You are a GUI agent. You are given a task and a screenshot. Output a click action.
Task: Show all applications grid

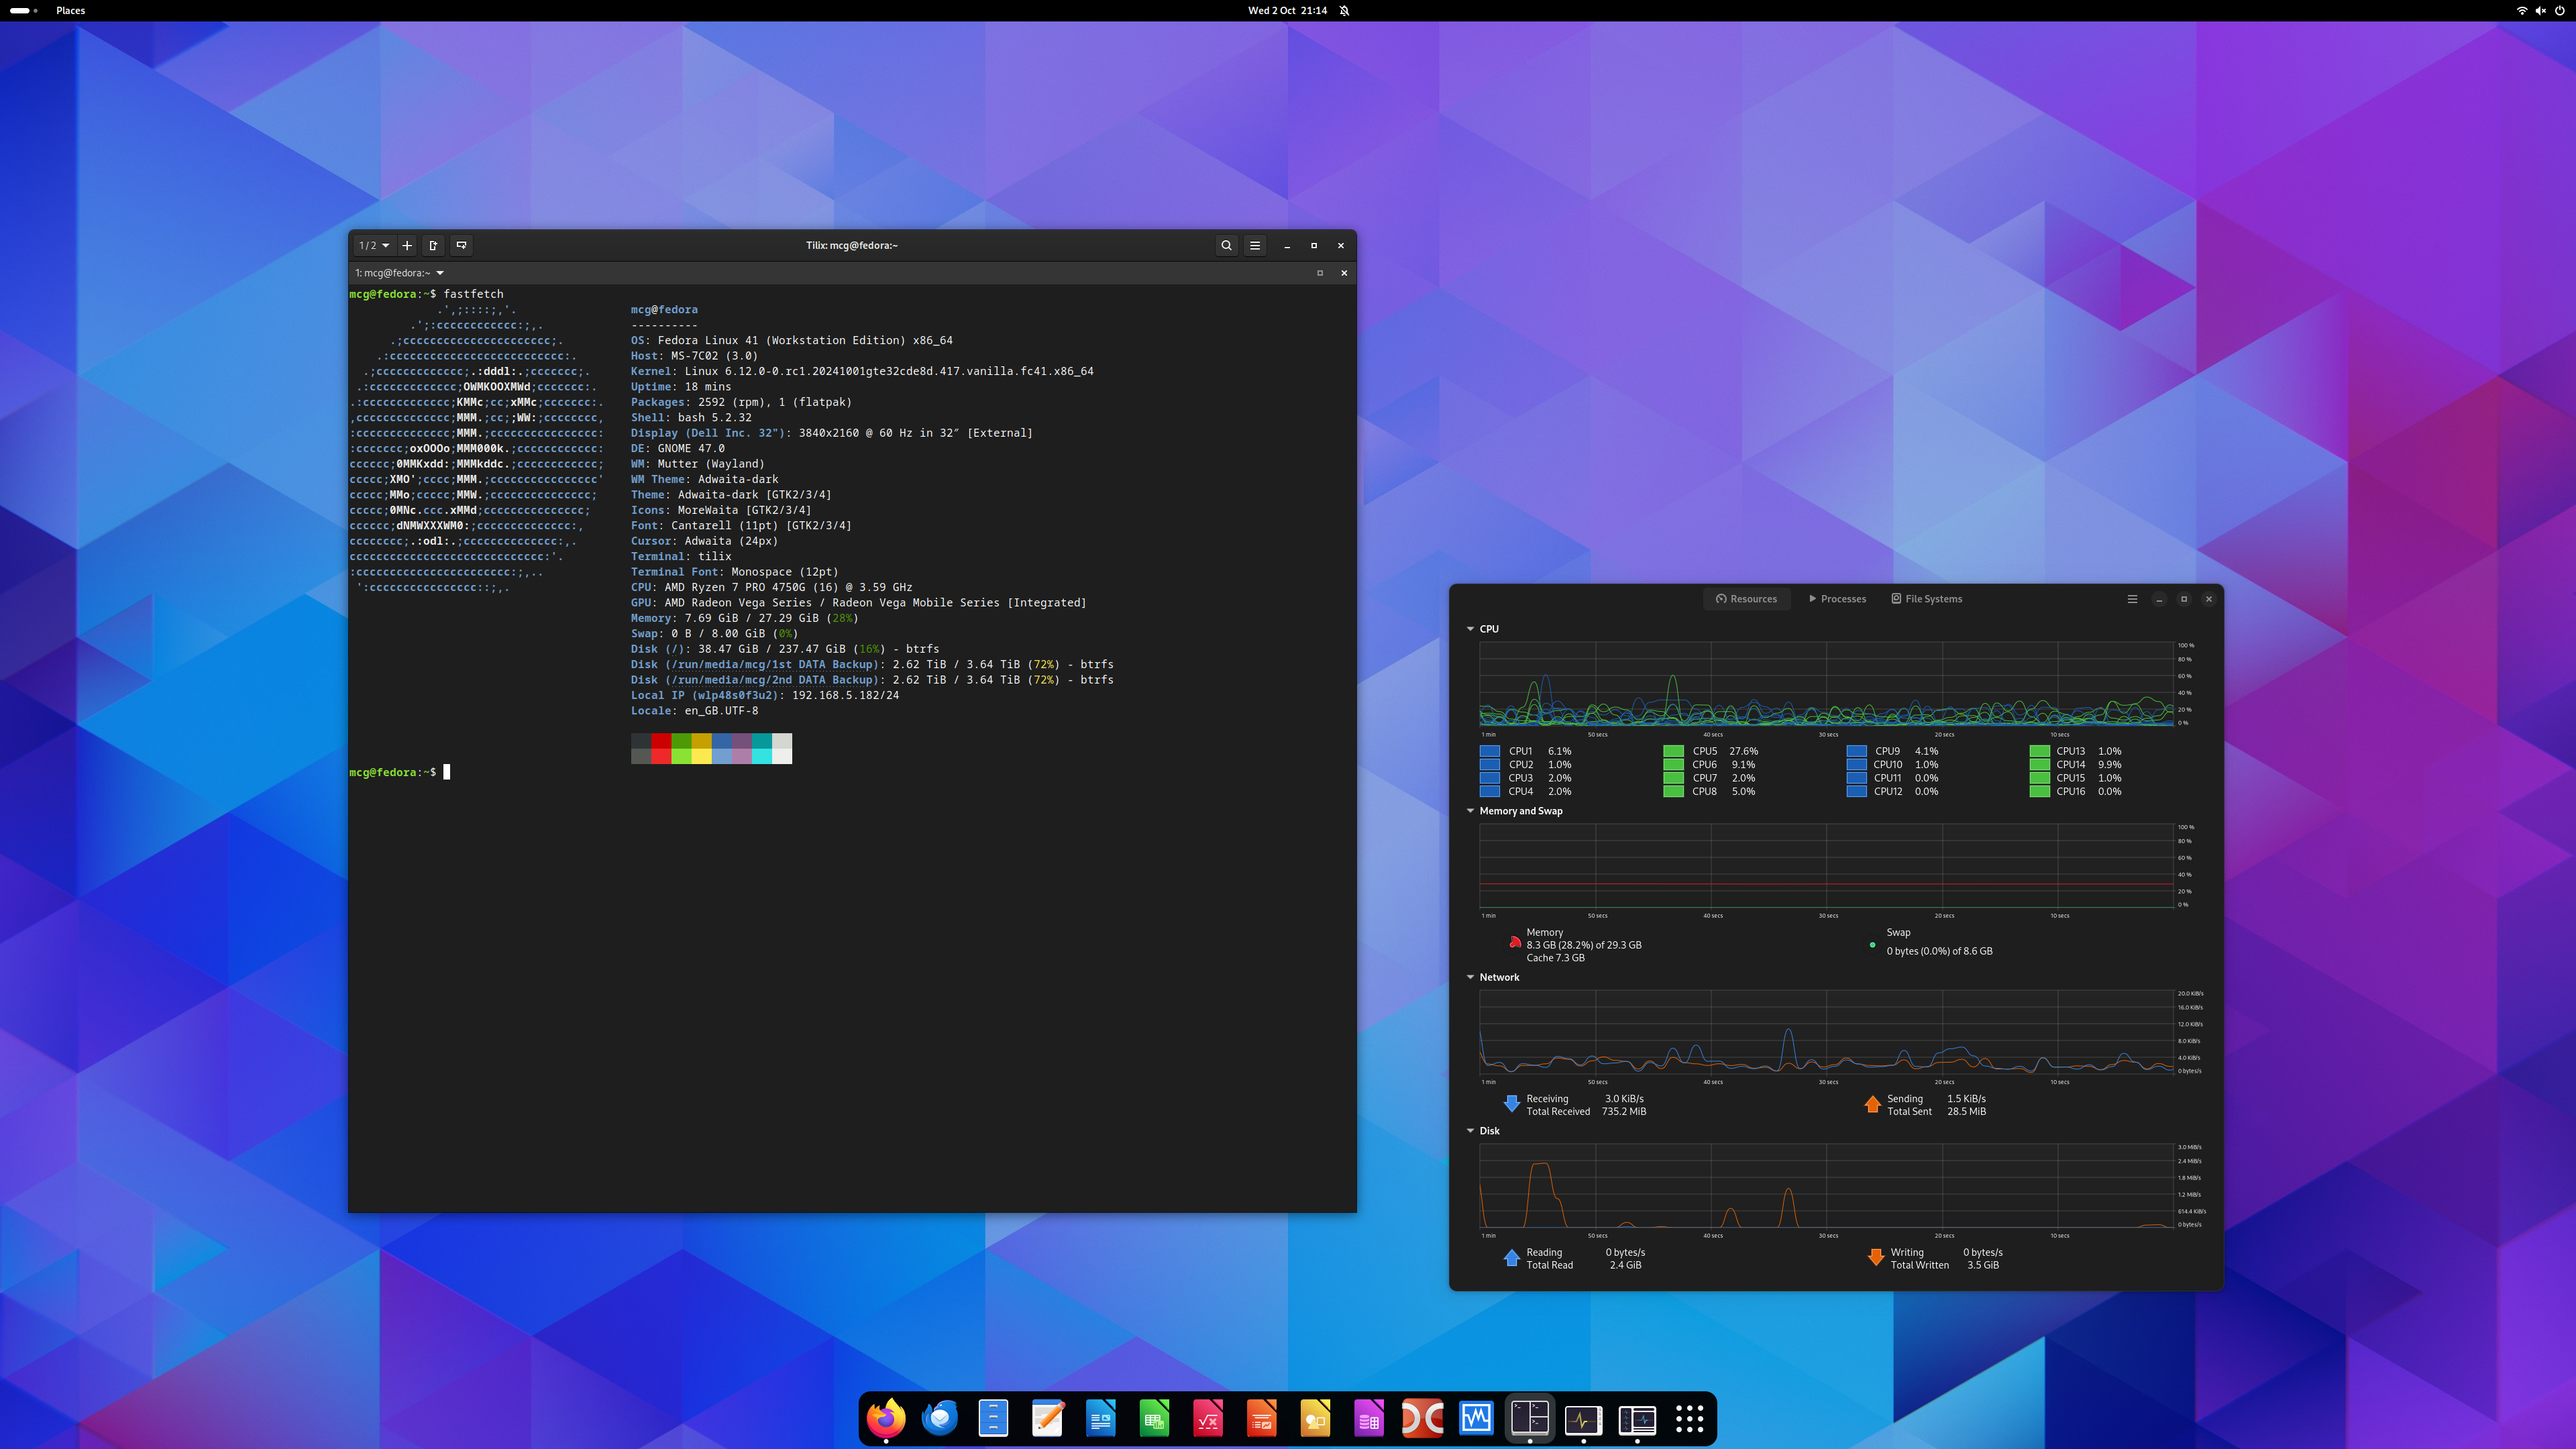(1690, 1418)
